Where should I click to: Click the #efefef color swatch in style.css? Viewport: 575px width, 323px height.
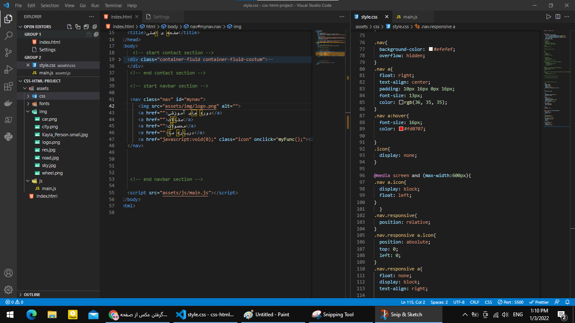[431, 49]
